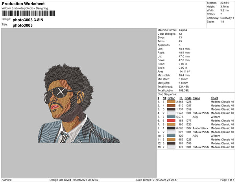Viewport: 236px width, 183px height.
Task: Click Natural White name in row 4
Action: click(201, 113)
